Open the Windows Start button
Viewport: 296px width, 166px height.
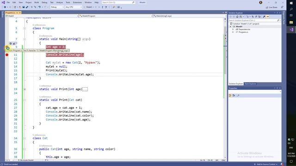tap(291, 3)
